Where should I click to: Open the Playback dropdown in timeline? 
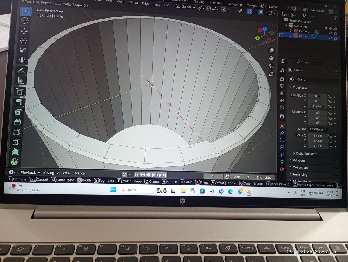pyautogui.click(x=30, y=172)
